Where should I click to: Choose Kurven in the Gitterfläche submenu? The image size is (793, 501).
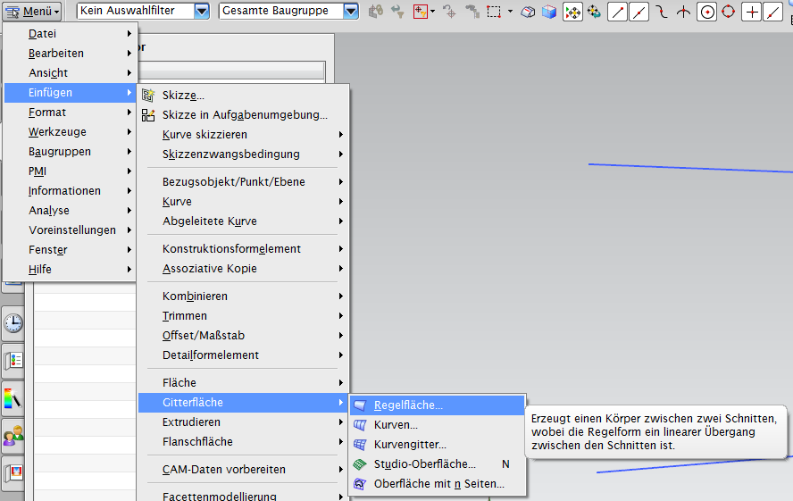[396, 425]
